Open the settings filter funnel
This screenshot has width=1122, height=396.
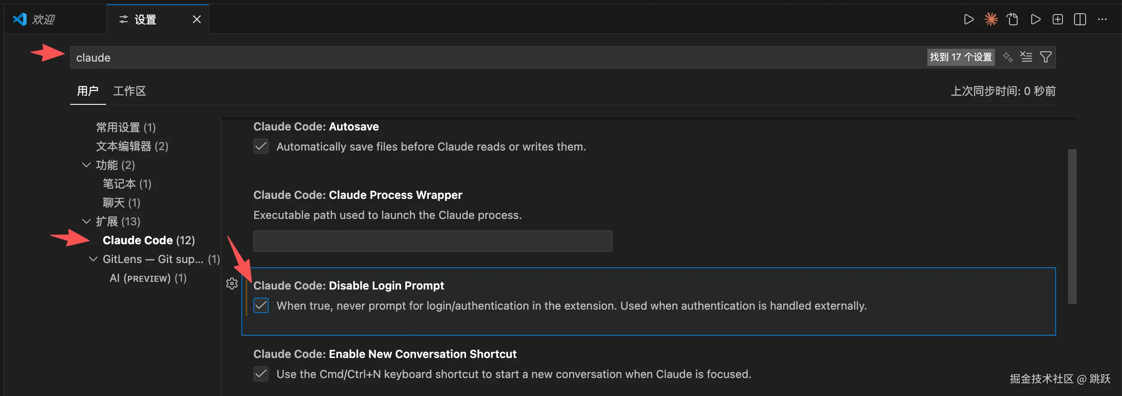click(1046, 57)
